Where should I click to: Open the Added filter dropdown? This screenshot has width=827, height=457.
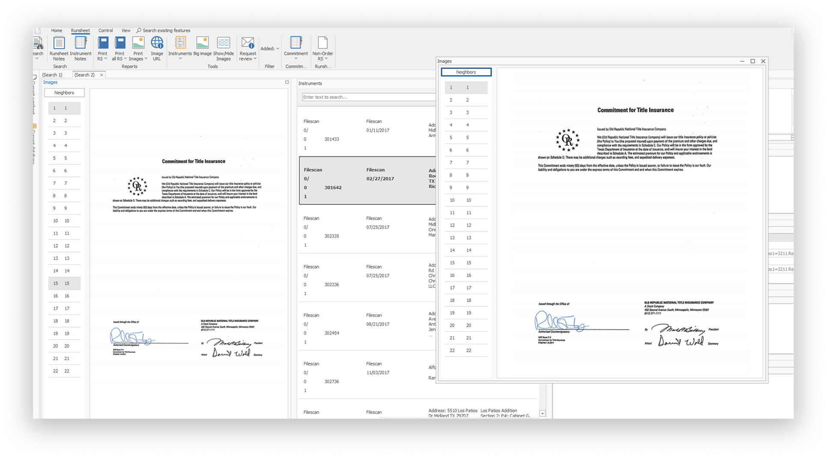pyautogui.click(x=270, y=49)
